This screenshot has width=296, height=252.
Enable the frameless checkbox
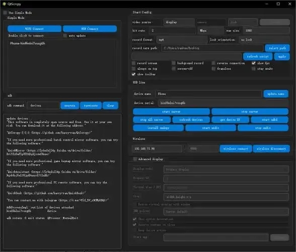[x=213, y=69]
